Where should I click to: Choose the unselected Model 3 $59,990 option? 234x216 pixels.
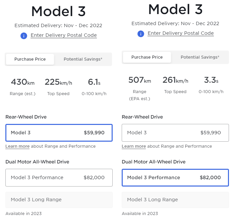click(x=175, y=133)
